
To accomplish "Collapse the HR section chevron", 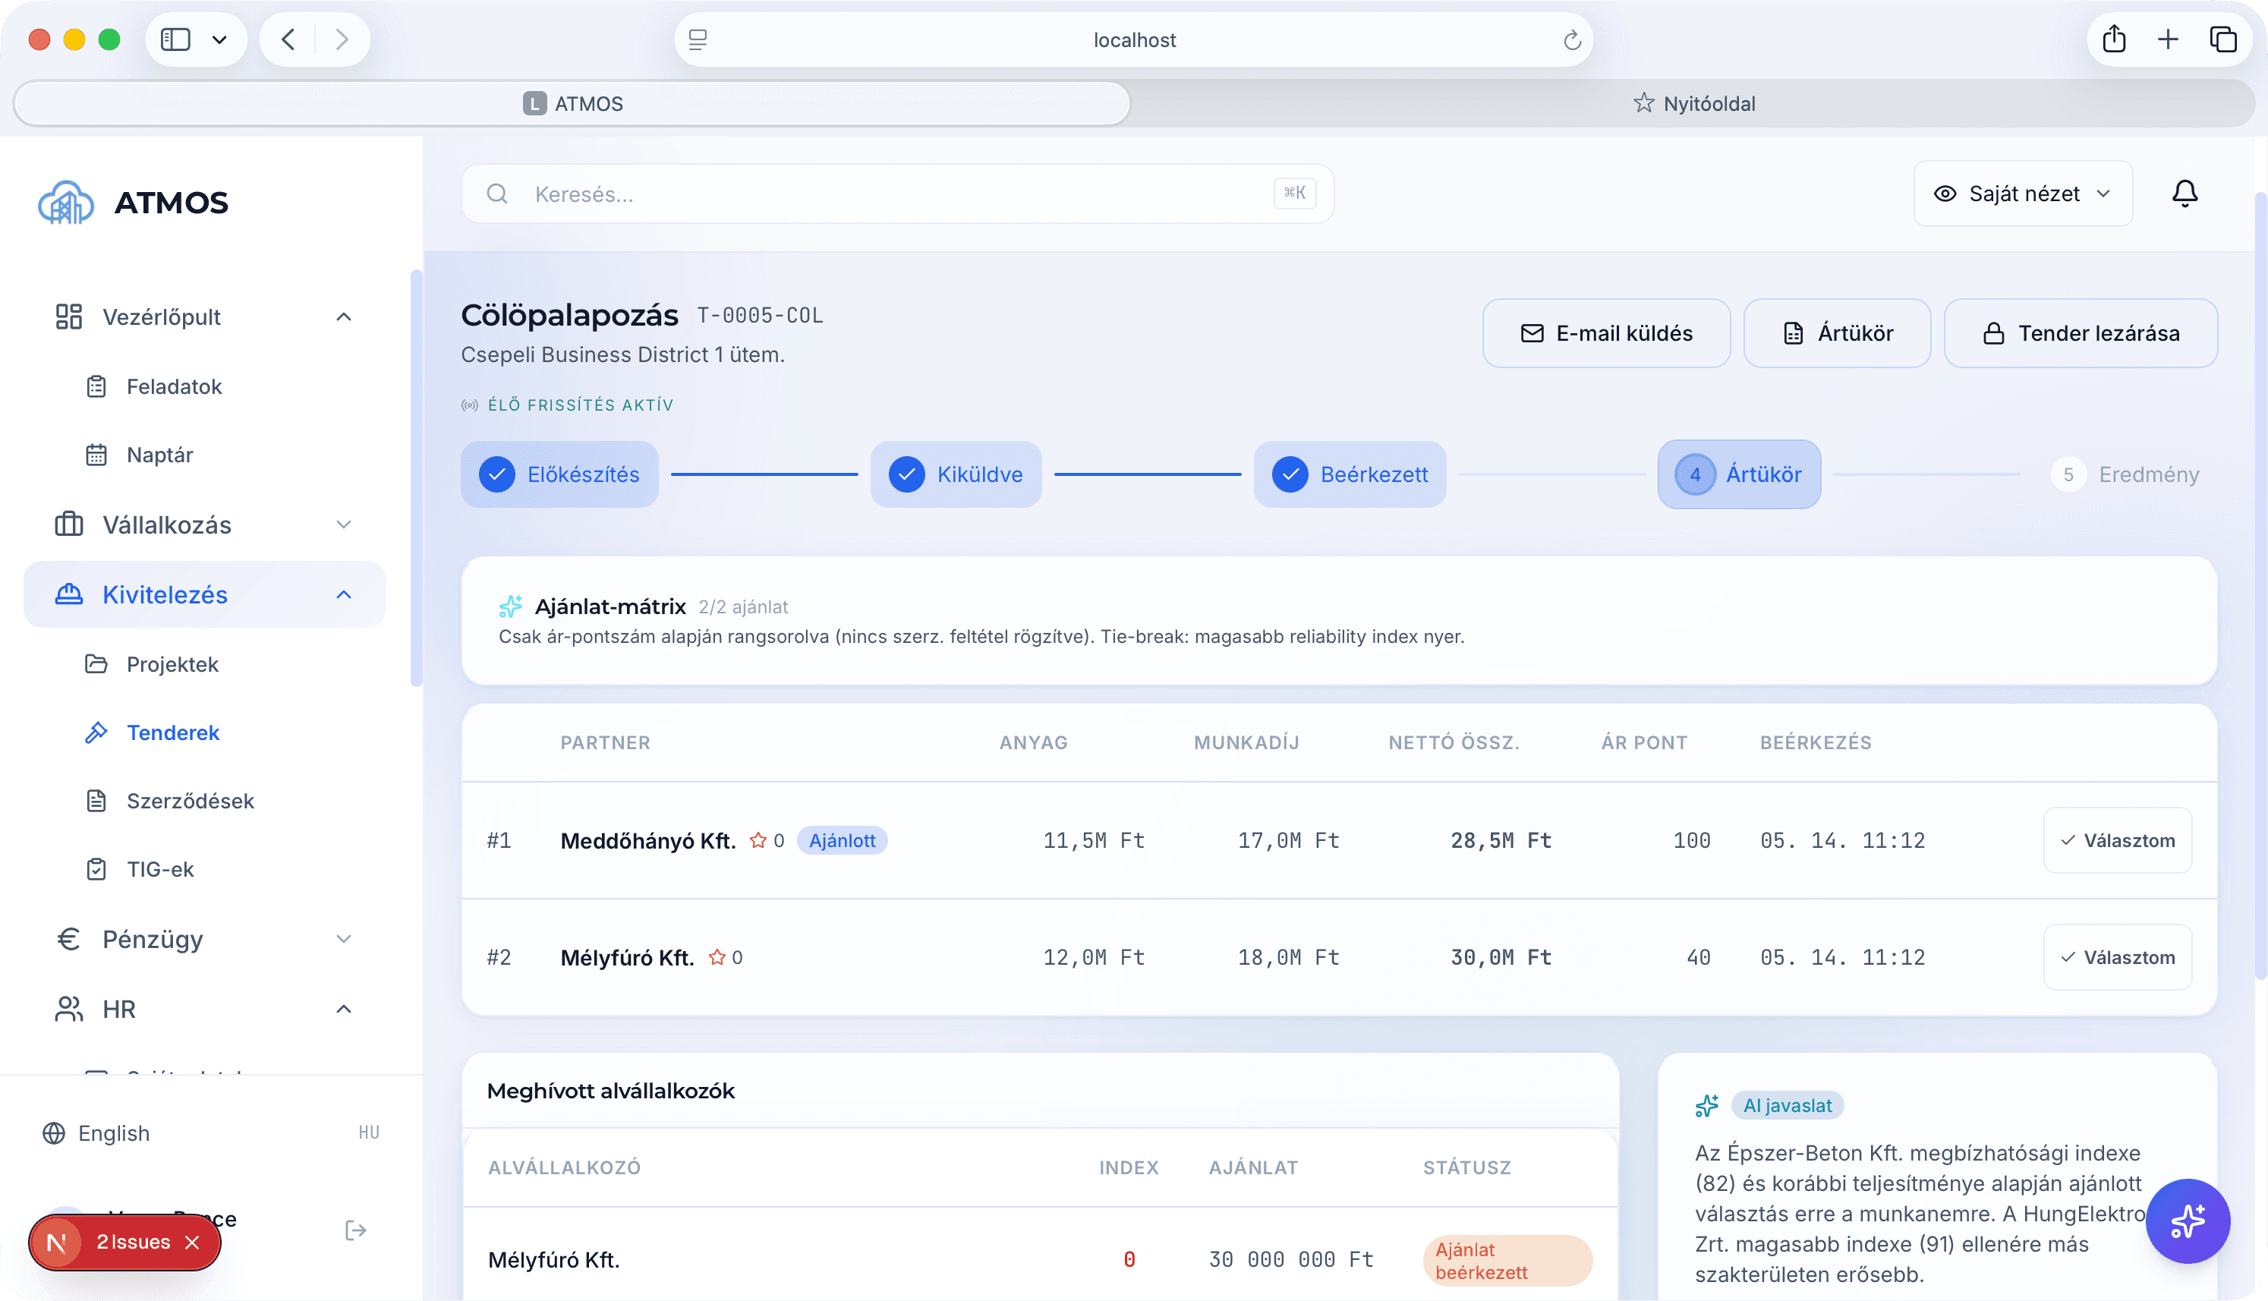I will tap(344, 1009).
